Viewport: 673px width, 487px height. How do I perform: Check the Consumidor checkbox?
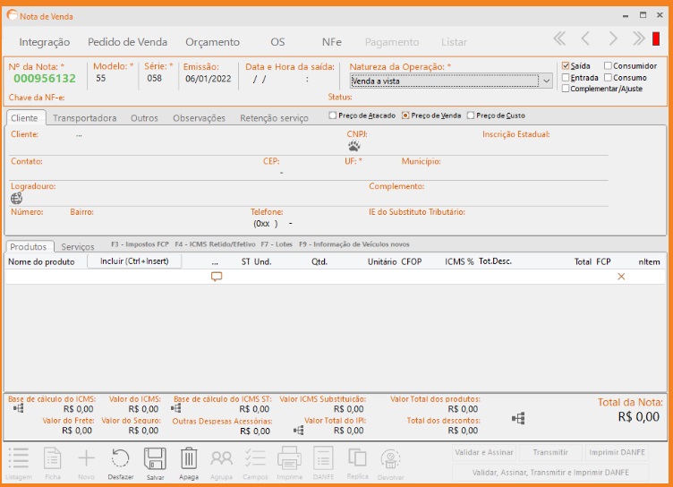click(609, 66)
